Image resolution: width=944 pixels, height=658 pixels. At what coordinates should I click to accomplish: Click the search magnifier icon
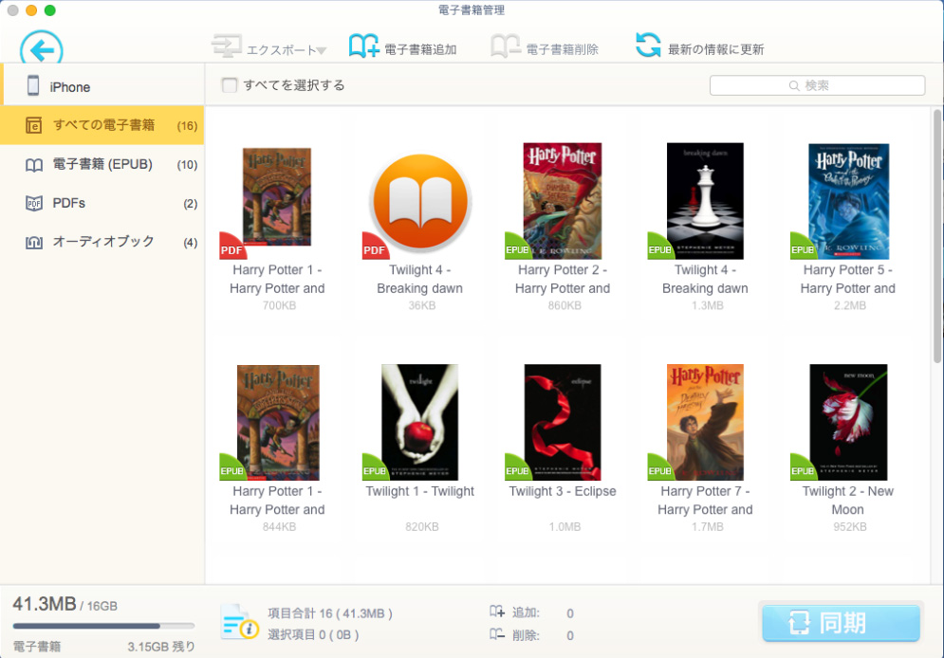794,86
